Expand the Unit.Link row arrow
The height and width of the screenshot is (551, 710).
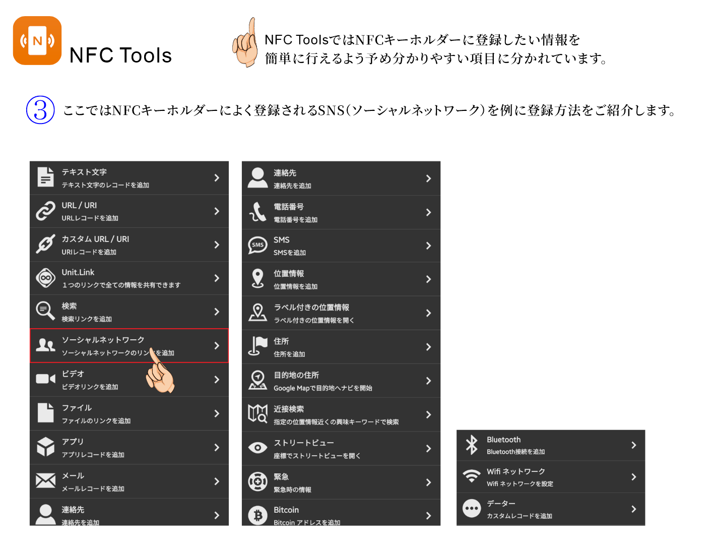[x=217, y=278]
